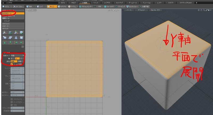Click the green left arrow align icon

coord(16,42)
